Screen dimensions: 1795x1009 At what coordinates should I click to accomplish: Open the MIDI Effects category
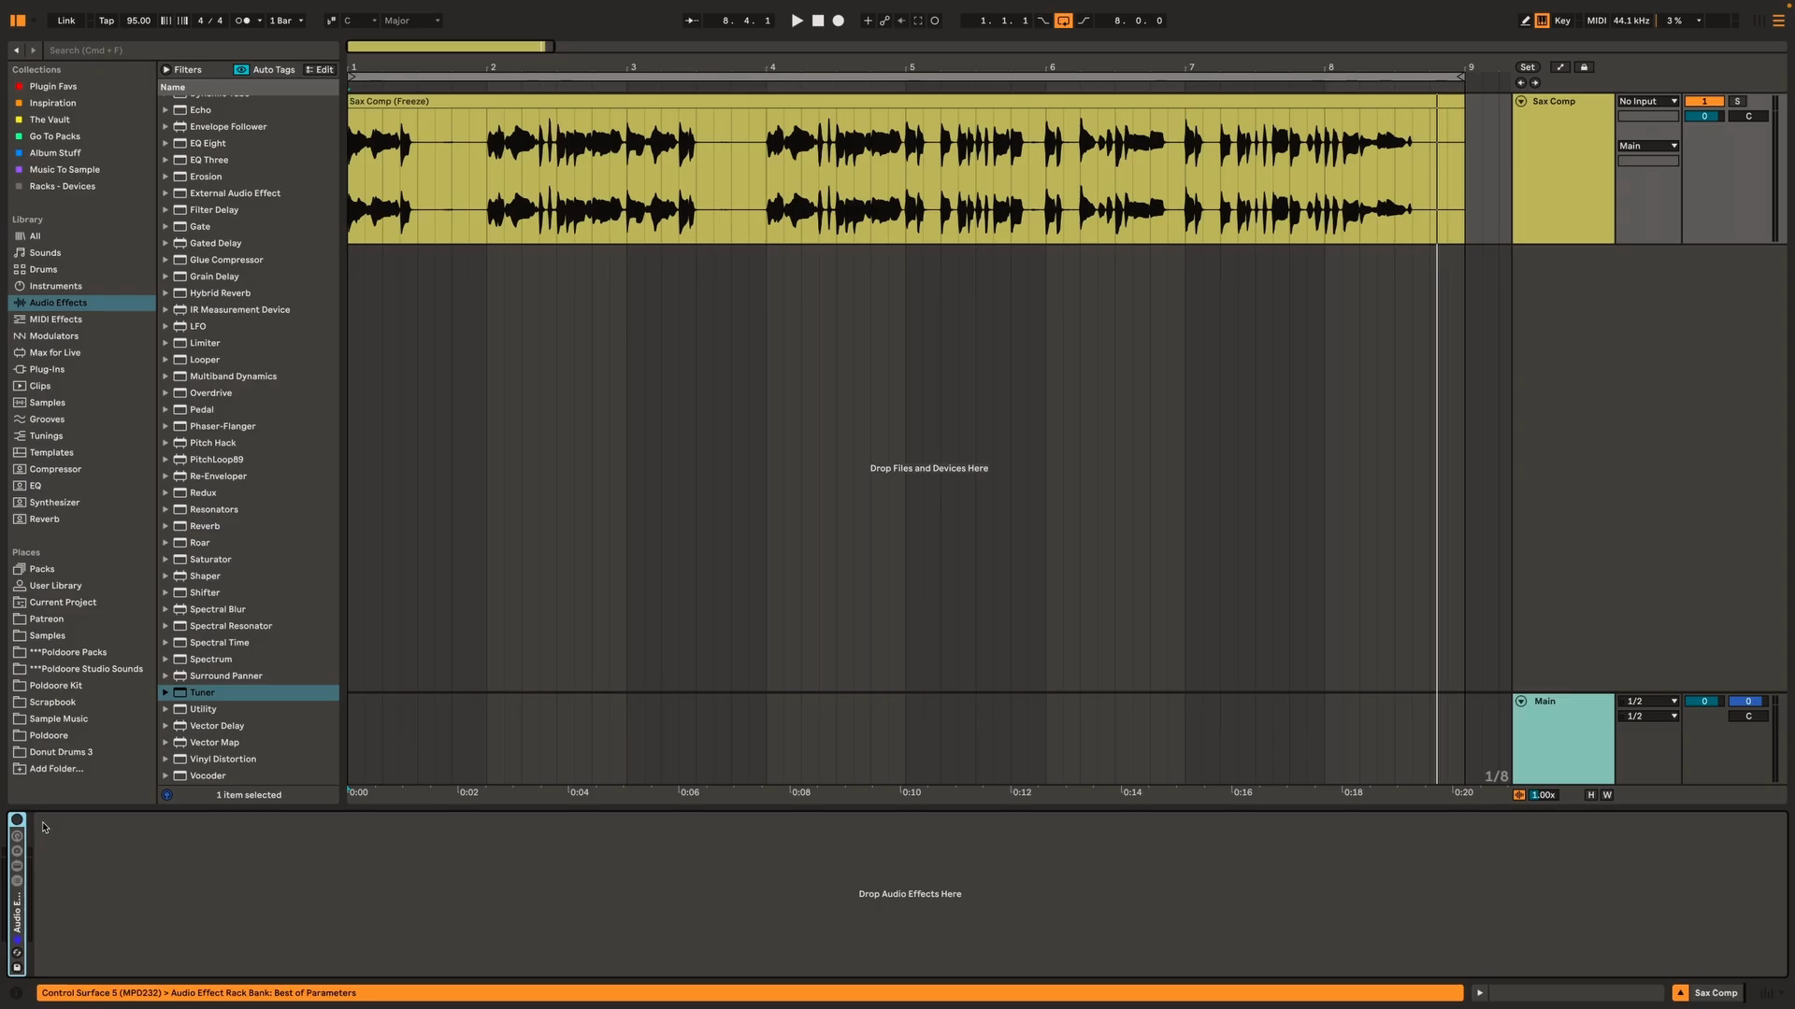(55, 320)
